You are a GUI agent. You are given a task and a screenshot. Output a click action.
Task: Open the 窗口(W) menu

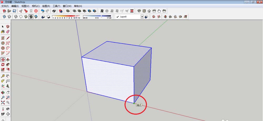[67, 6]
